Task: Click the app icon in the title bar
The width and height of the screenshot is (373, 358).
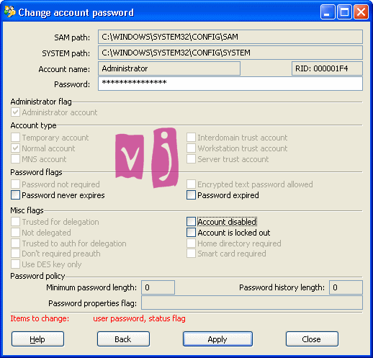Action: point(10,12)
